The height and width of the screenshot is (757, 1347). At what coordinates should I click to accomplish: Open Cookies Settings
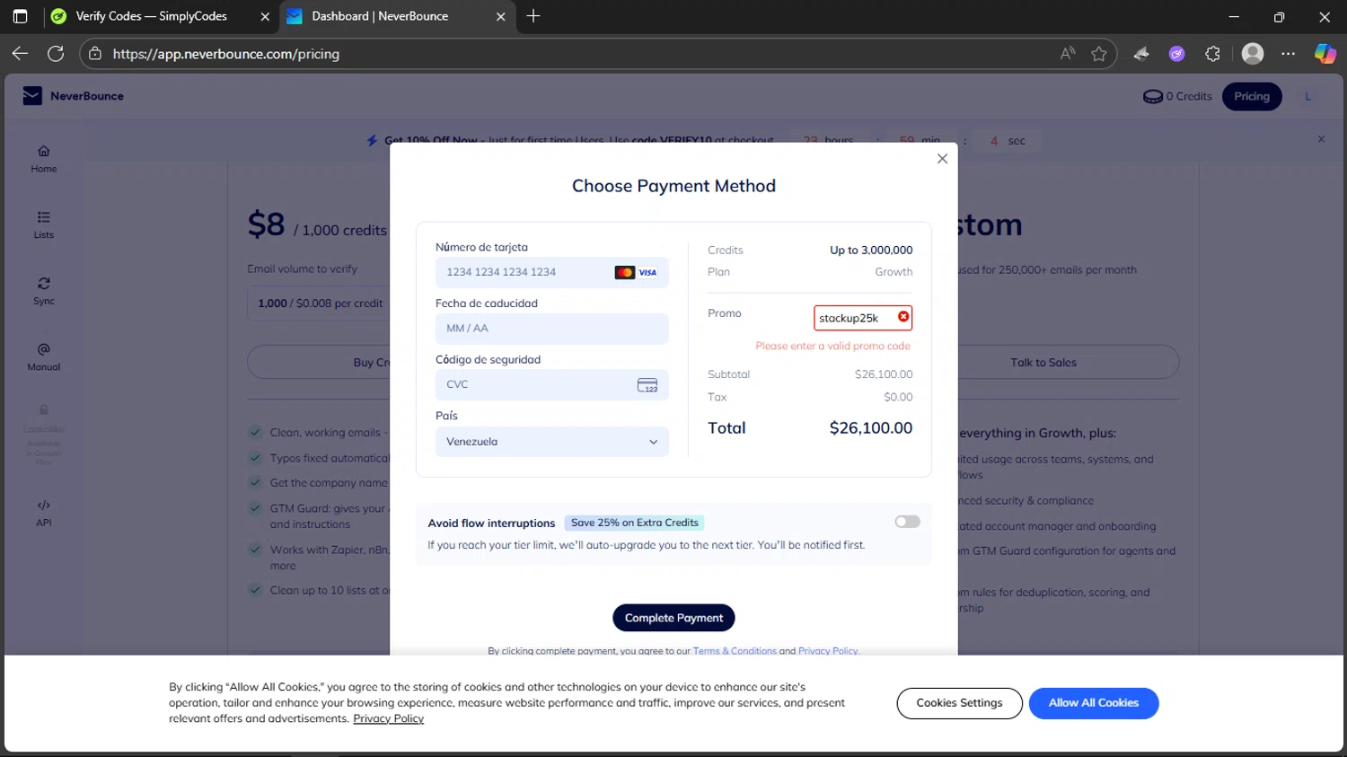[959, 703]
